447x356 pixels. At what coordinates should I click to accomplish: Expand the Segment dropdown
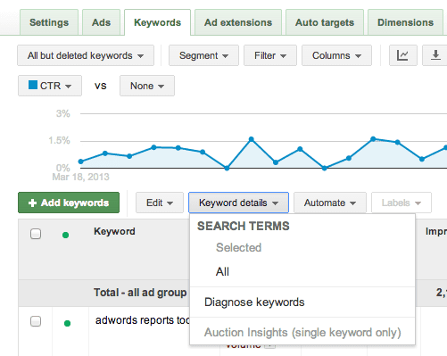[x=203, y=55]
